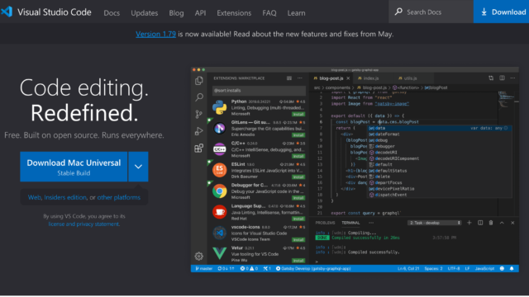Image resolution: width=529 pixels, height=297 pixels.
Task: Click the sync changes icon in status bar
Action: 226,268
